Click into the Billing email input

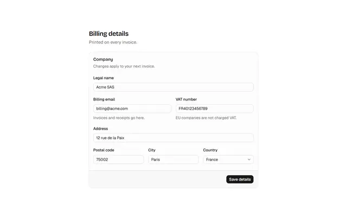coord(132,108)
